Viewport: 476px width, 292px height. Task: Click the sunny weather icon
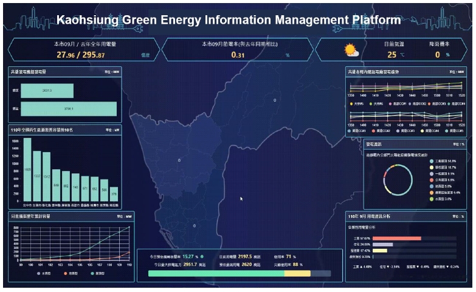(351, 50)
